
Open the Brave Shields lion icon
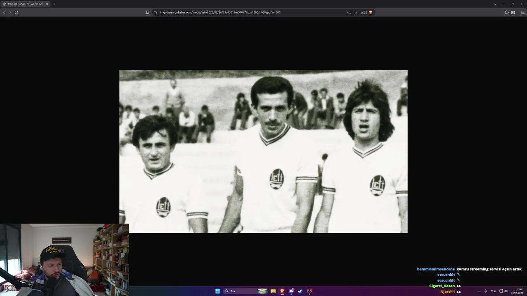[x=370, y=12]
